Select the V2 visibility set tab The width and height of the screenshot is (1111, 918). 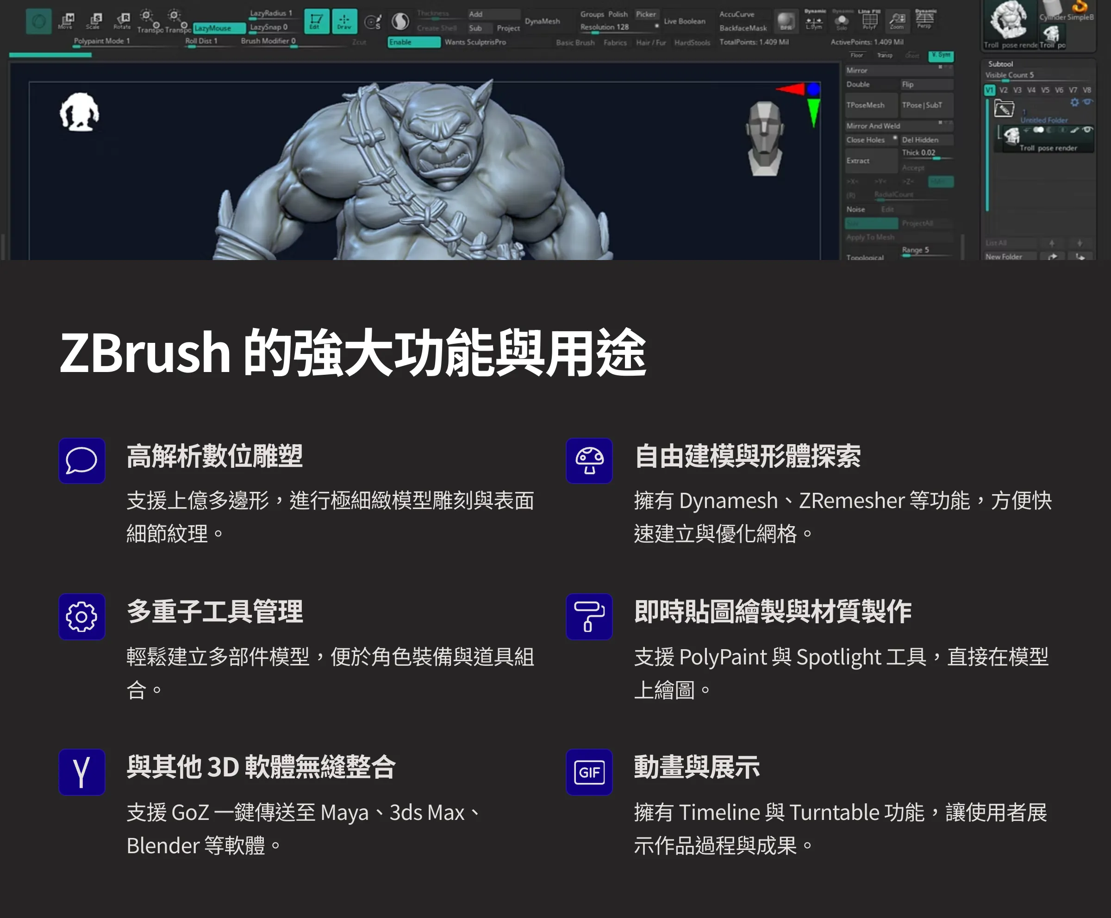click(x=1004, y=90)
